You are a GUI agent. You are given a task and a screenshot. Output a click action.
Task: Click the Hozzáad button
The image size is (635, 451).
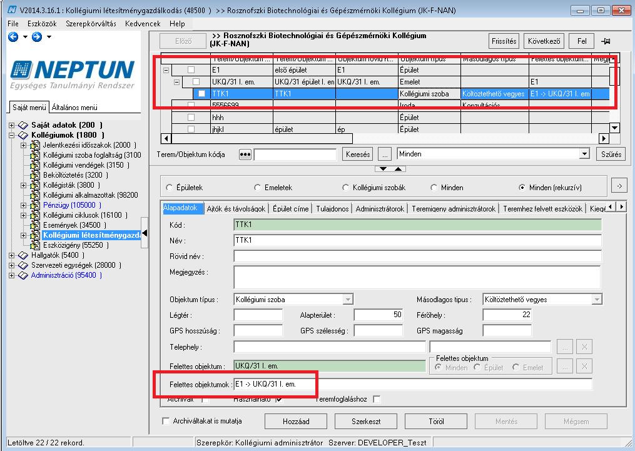(x=296, y=422)
